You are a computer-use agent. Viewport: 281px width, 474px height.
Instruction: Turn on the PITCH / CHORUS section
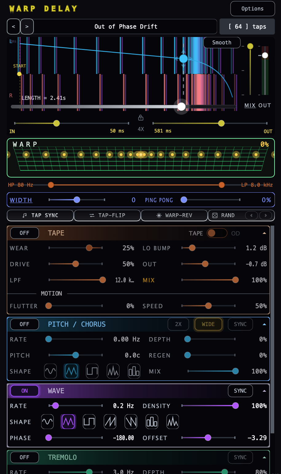[x=25, y=324]
